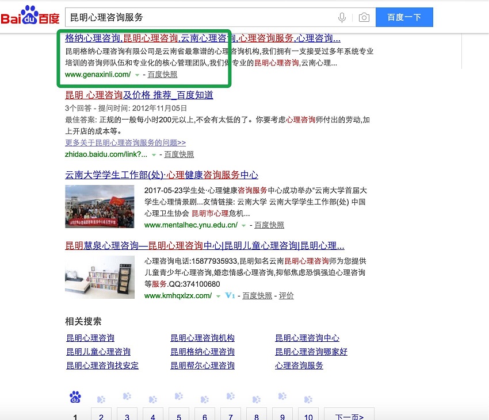The width and height of the screenshot is (489, 420).
Task: Go to results page 6
Action: click(x=205, y=414)
